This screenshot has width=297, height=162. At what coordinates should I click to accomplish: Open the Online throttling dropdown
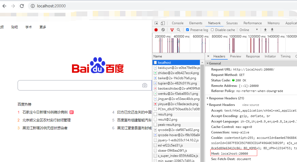[x=249, y=30]
